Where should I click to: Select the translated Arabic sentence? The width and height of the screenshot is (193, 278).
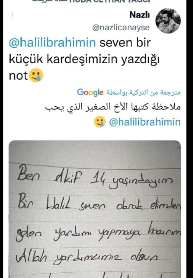pos(113,107)
